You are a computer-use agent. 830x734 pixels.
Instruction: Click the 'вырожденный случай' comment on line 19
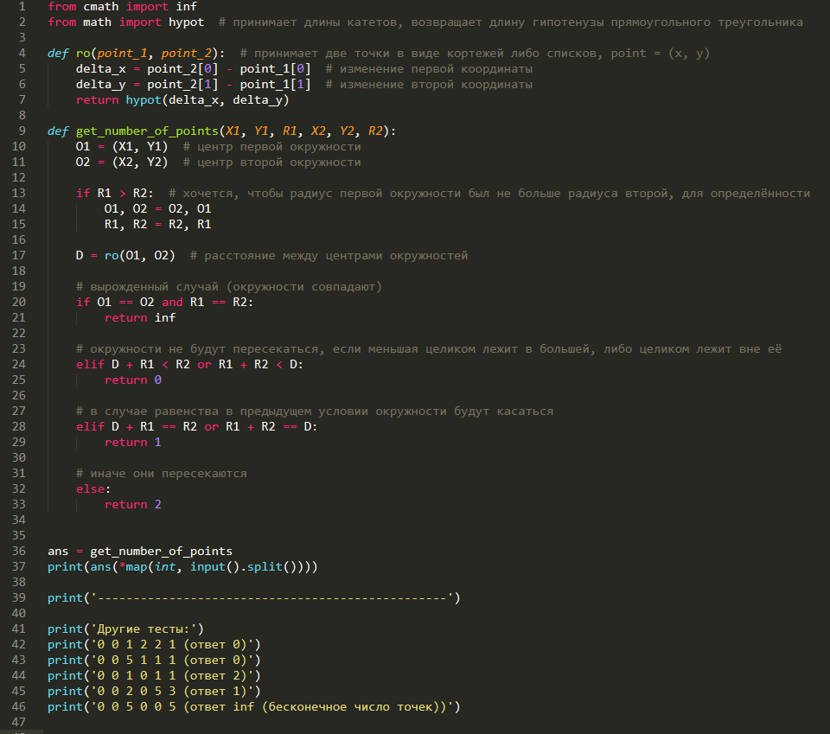(147, 287)
